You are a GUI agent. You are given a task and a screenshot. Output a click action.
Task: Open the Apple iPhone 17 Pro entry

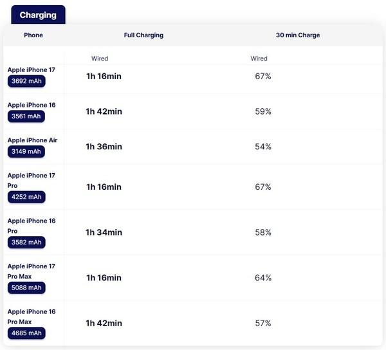[x=32, y=180]
